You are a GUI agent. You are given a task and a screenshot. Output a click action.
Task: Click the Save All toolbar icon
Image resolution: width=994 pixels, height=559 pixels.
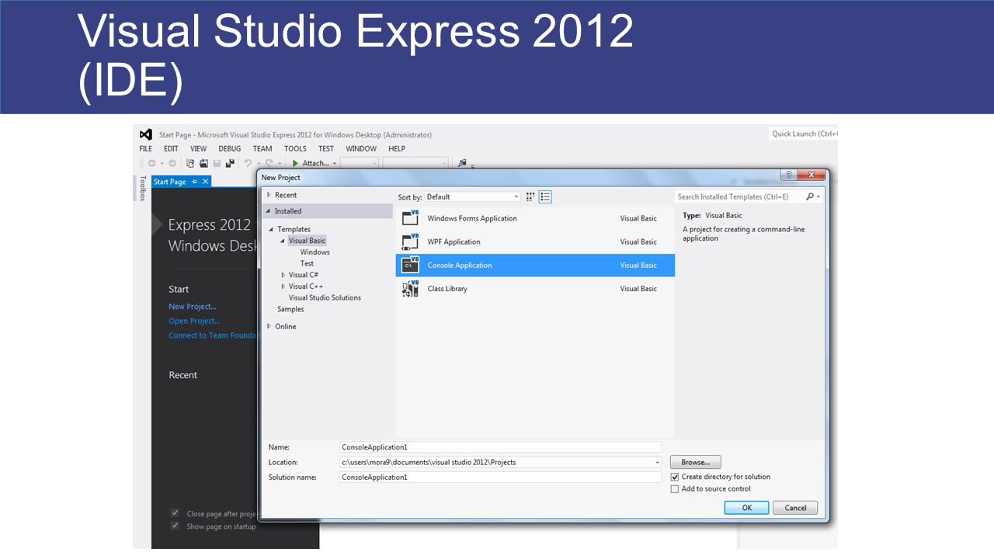pyautogui.click(x=230, y=163)
